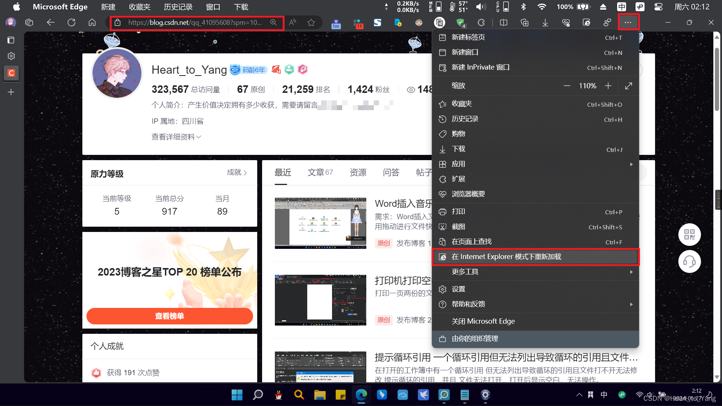Open the profile avatar in toolbar
This screenshot has height=406, width=722.
click(x=11, y=23)
